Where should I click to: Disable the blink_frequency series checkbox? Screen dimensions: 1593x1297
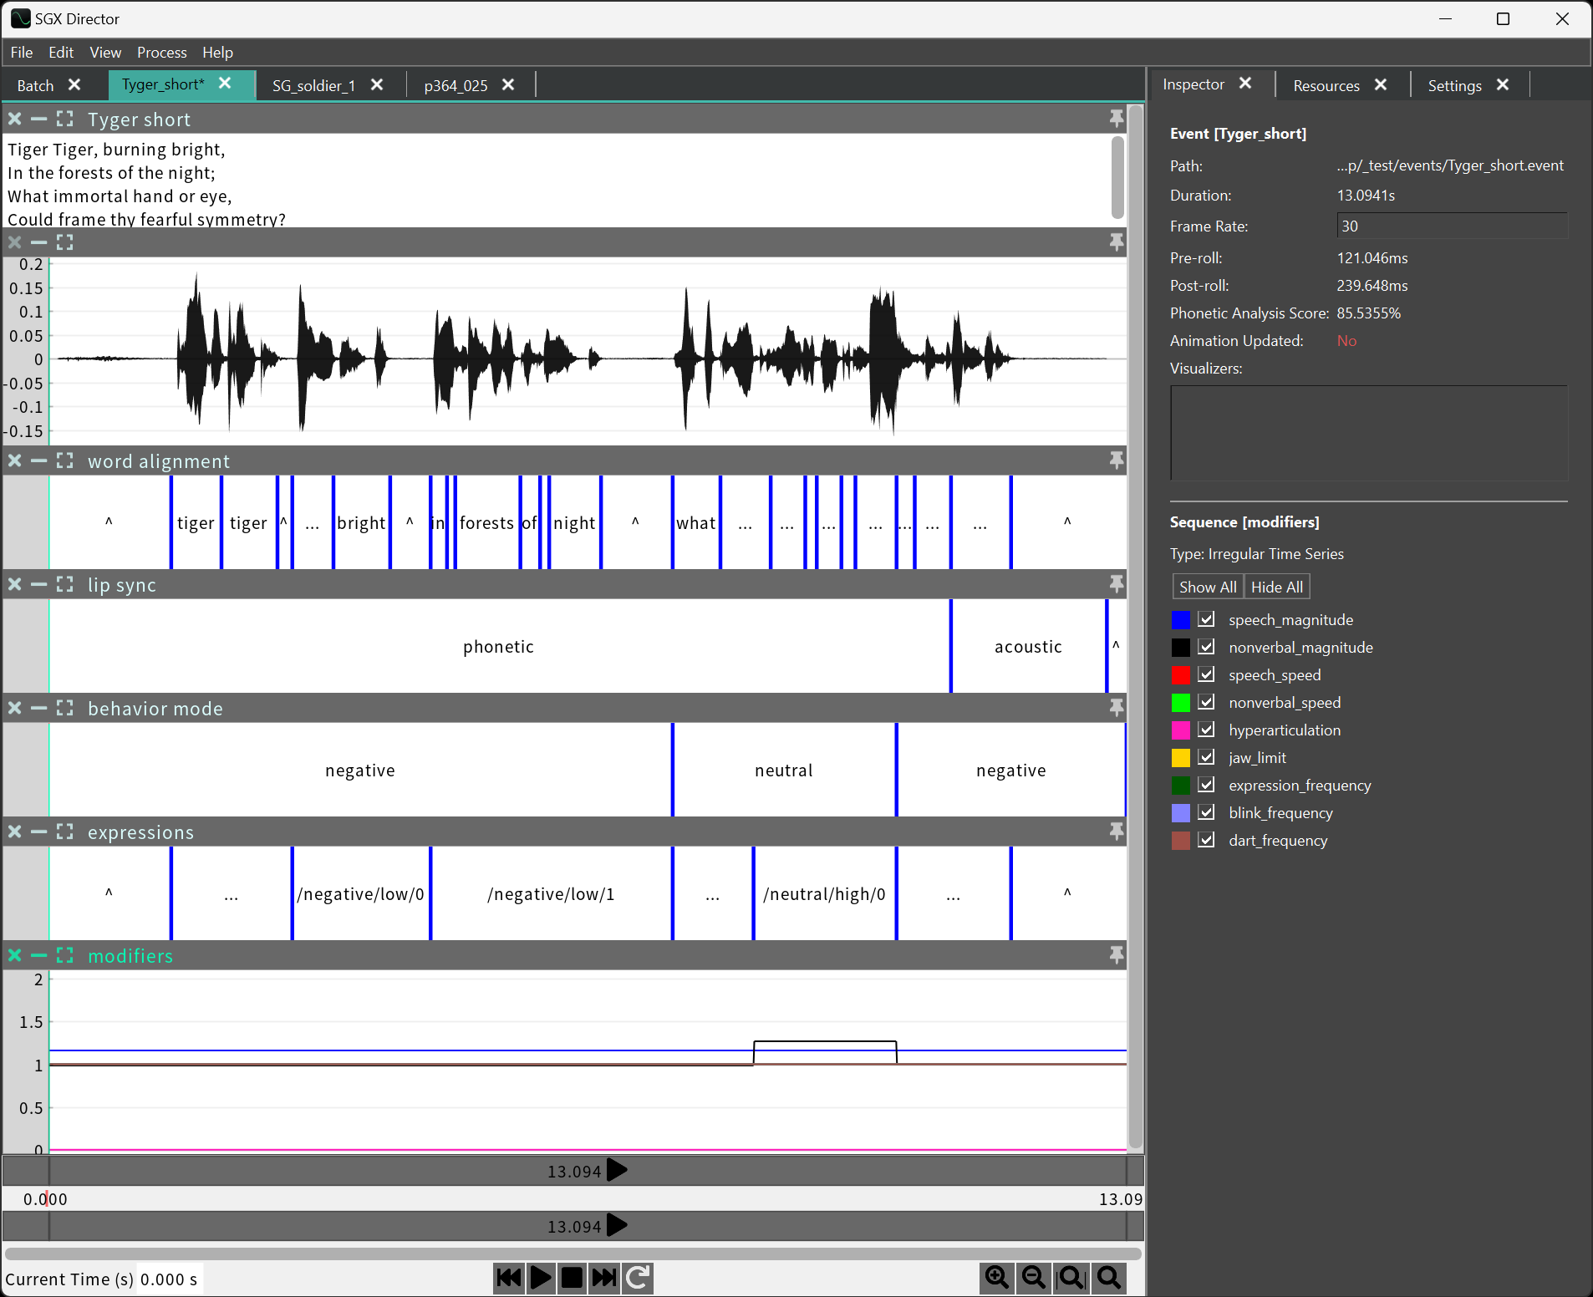click(1206, 812)
